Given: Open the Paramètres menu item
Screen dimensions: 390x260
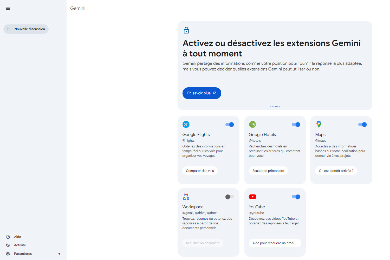Looking at the screenshot, I should point(23,254).
